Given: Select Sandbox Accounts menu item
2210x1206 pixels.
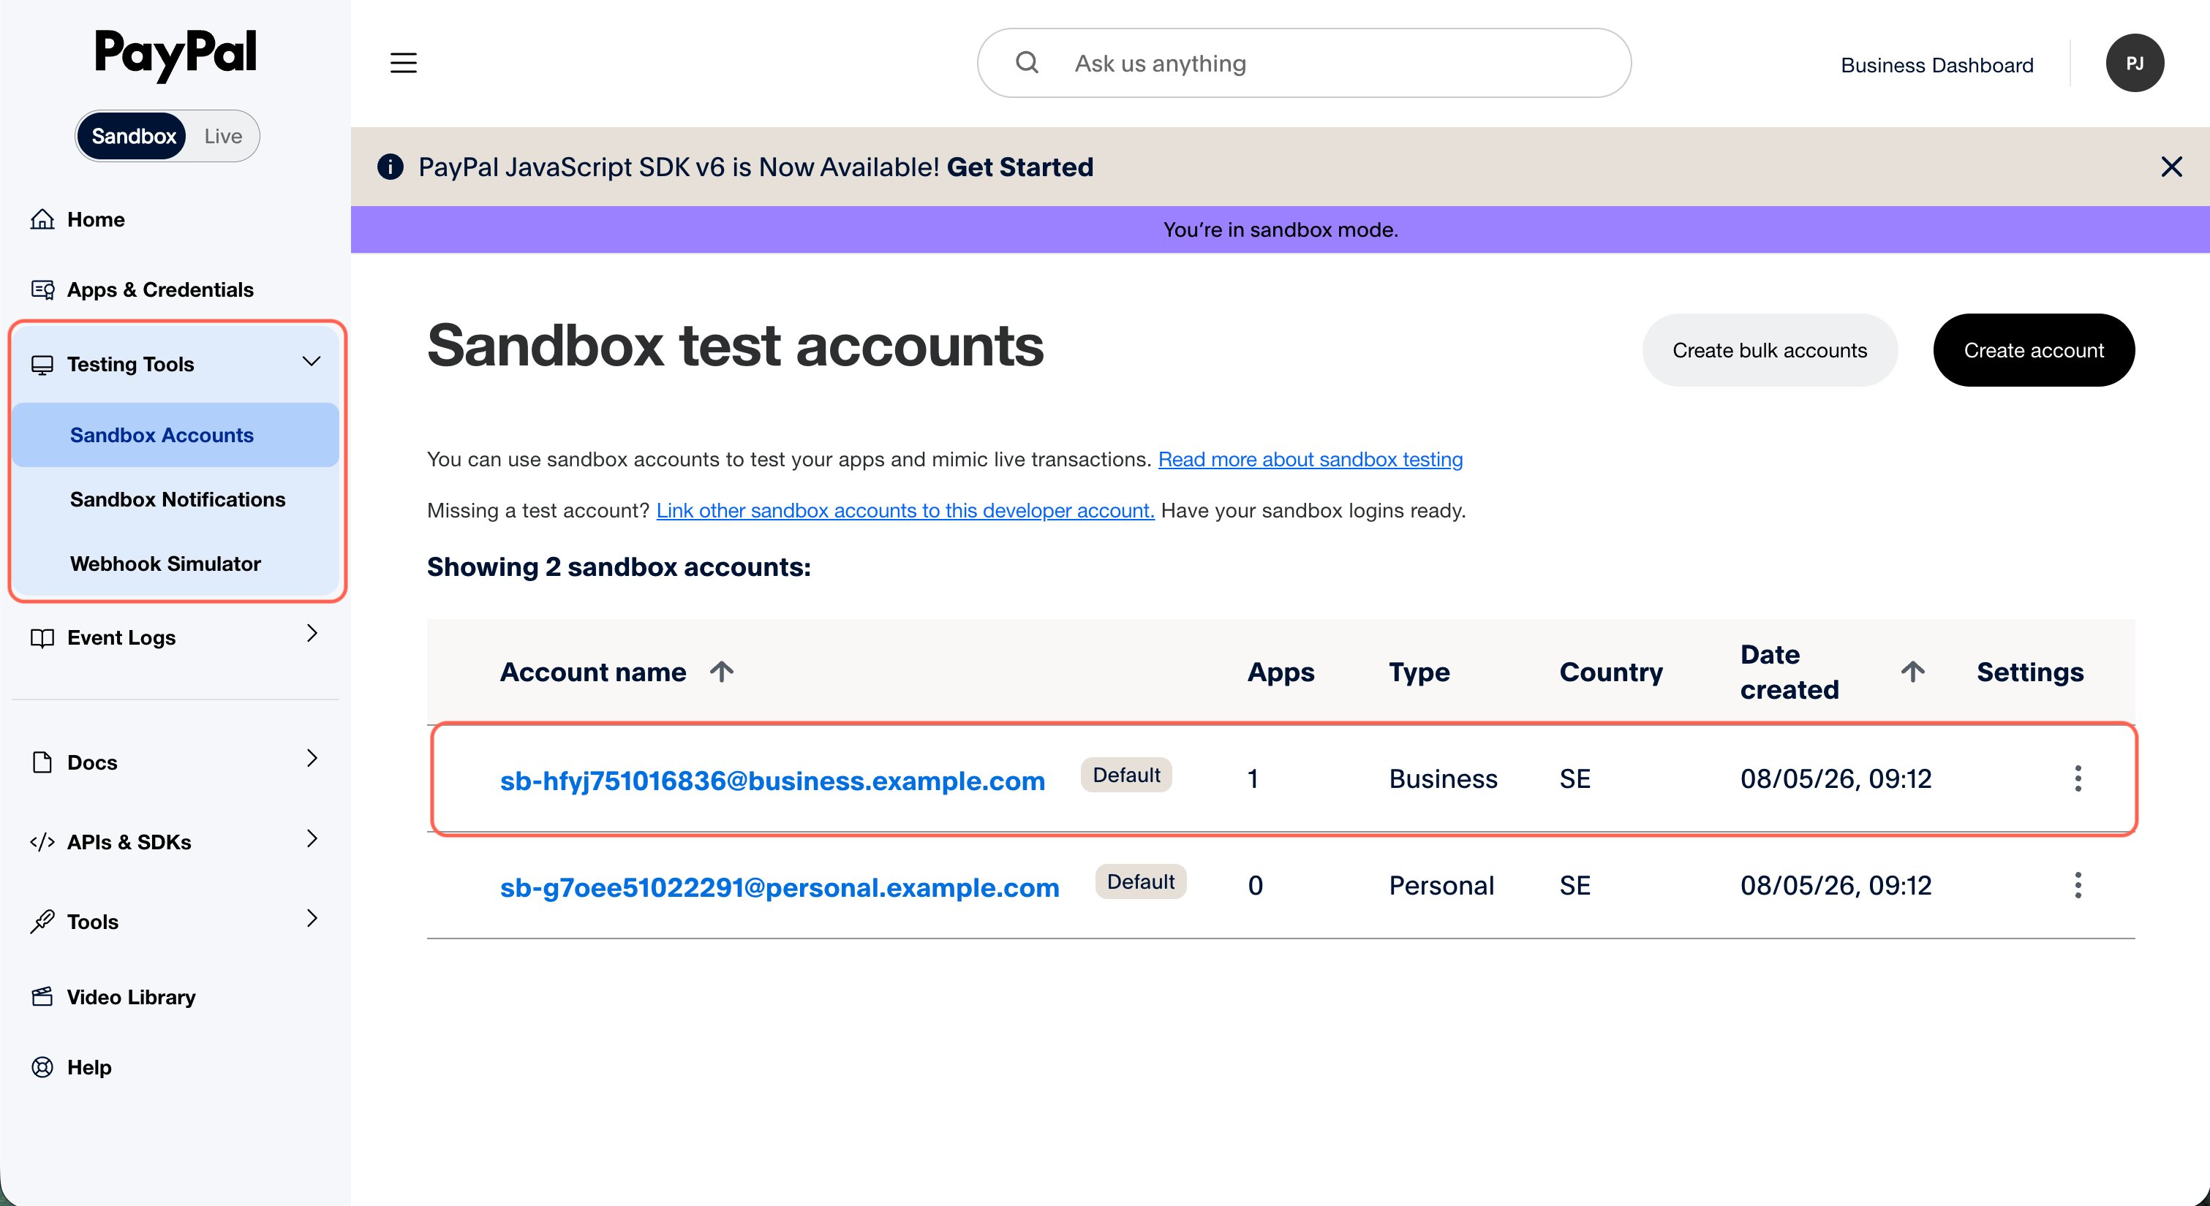Looking at the screenshot, I should coord(176,435).
